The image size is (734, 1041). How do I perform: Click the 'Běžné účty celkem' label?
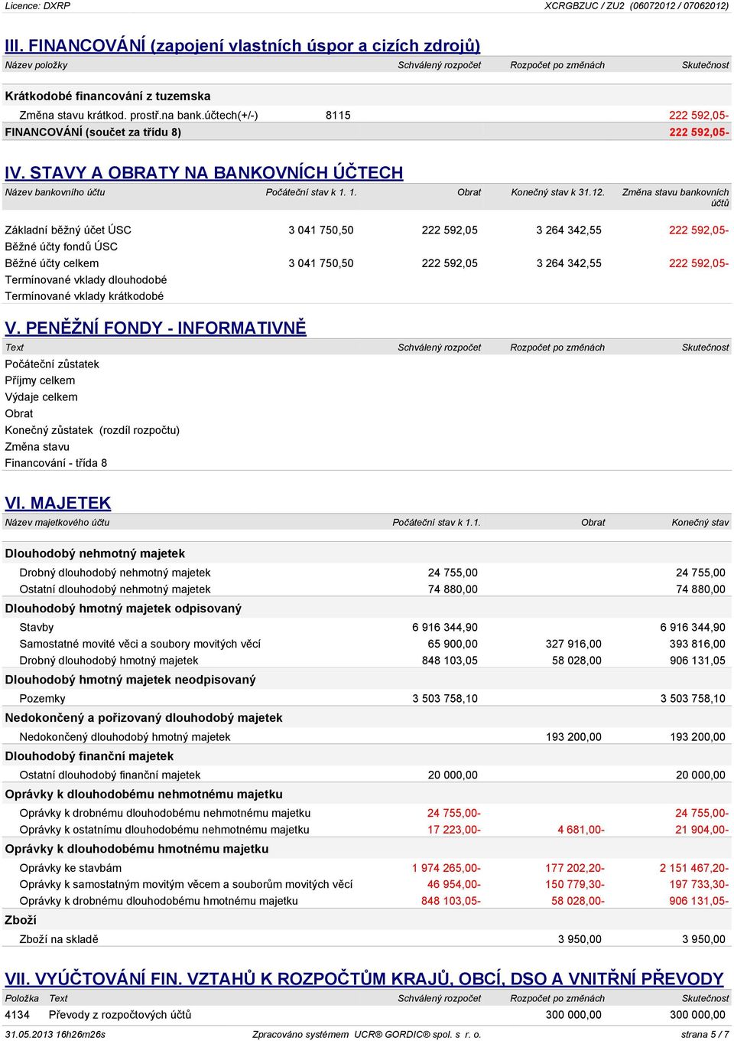click(52, 263)
